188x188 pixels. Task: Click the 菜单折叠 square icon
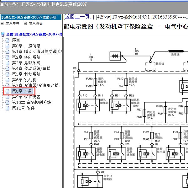(x=25, y=24)
